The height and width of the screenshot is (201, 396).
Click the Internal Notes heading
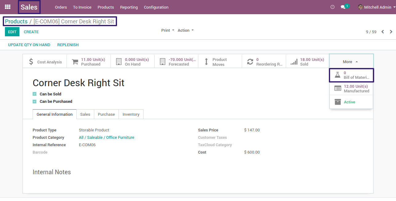pyautogui.click(x=52, y=172)
